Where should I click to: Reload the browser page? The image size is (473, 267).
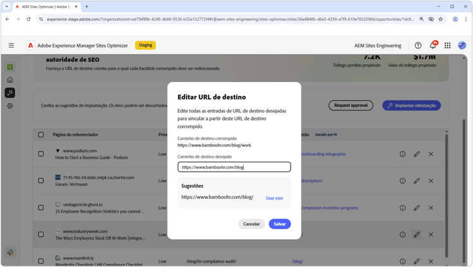(28, 19)
